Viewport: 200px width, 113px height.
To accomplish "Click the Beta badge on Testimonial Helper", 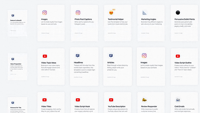I will (x=114, y=10).
